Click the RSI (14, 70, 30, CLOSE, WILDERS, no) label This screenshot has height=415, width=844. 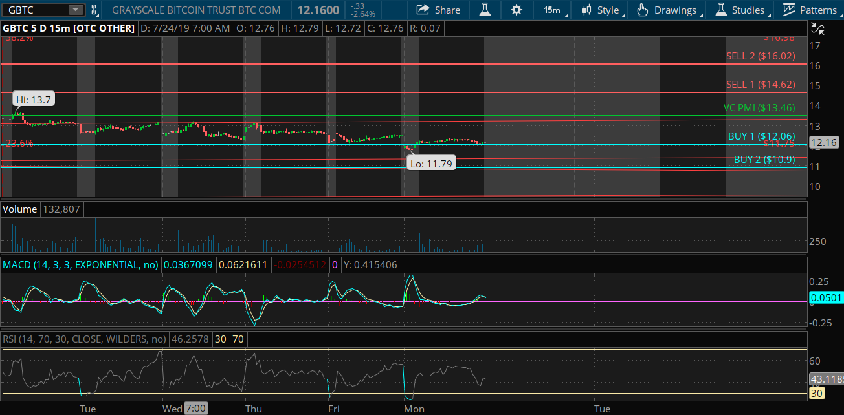point(84,339)
